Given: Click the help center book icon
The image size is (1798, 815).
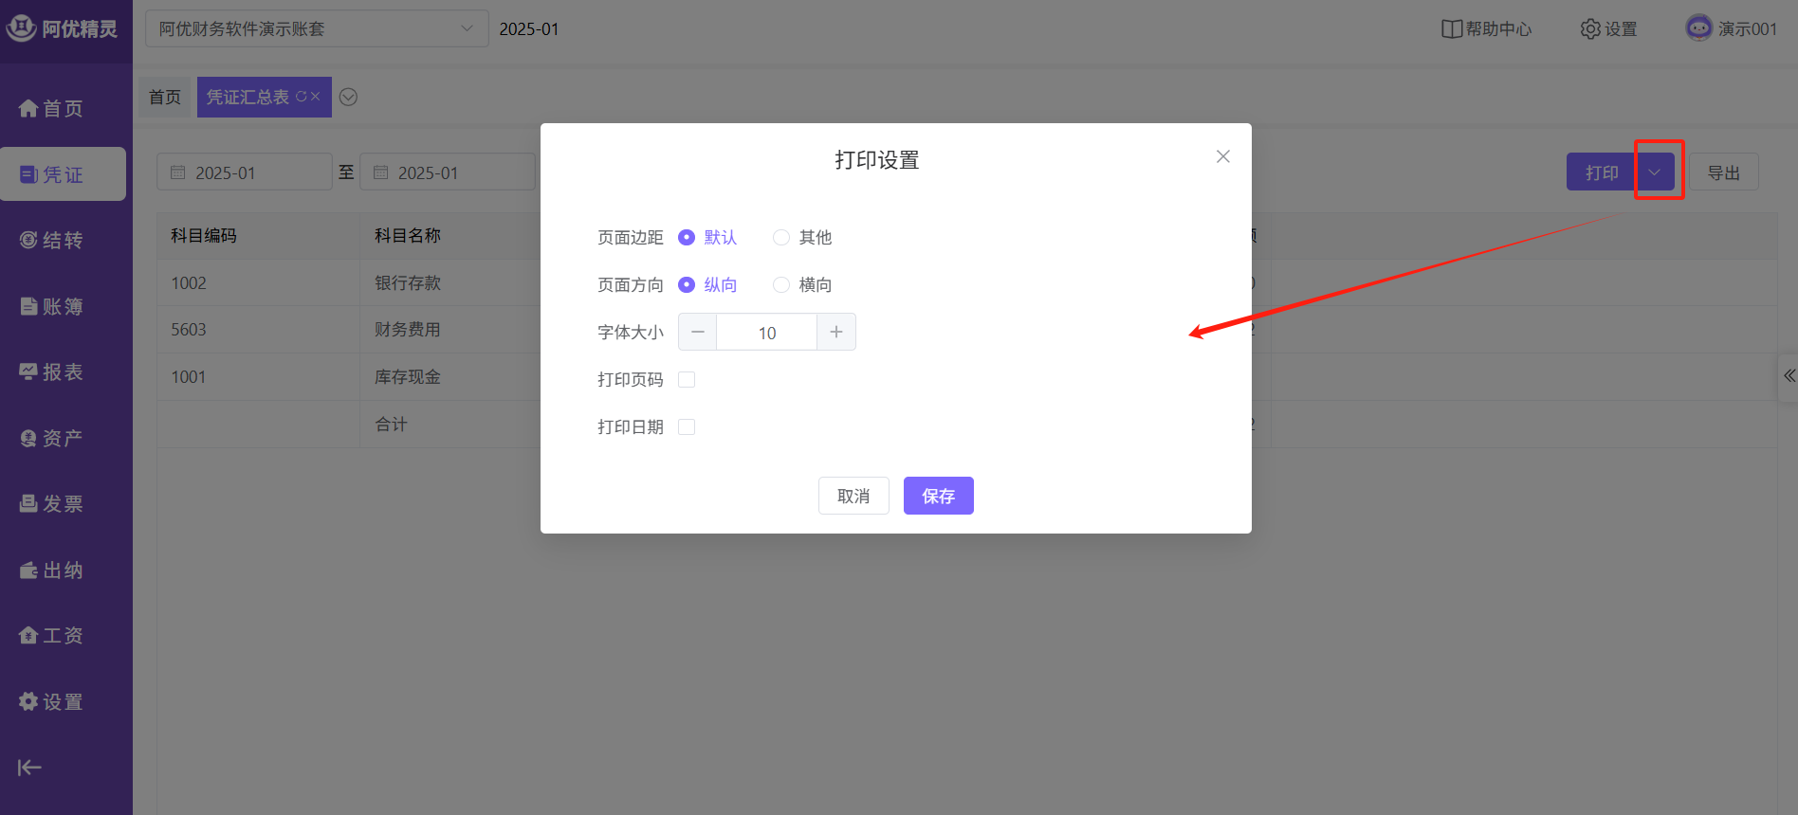Looking at the screenshot, I should 1451,29.
